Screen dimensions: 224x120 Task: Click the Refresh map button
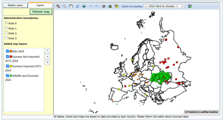tap(41, 12)
